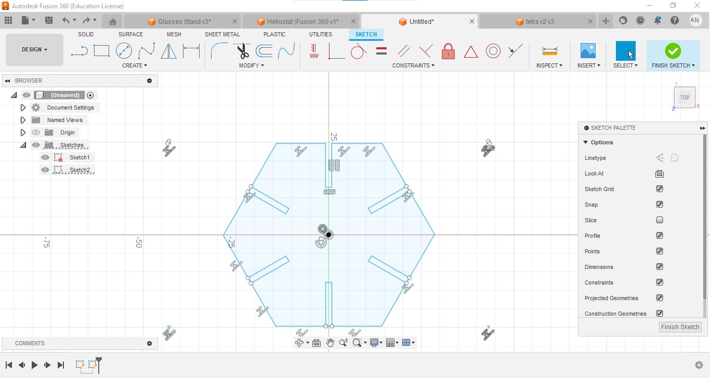Screen dimensions: 710x378
Task: Open the CREATE dropdown menu
Action: [x=135, y=65]
